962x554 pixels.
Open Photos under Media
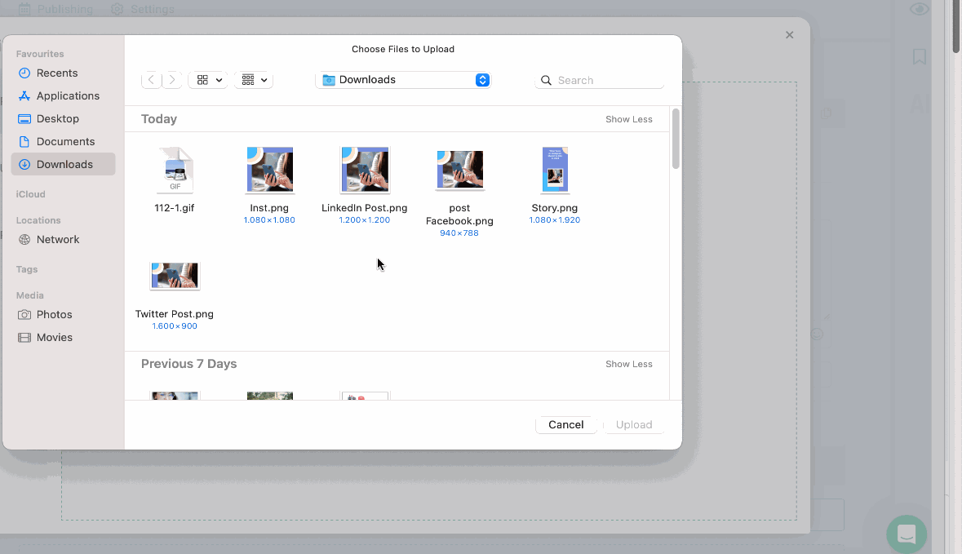point(54,314)
